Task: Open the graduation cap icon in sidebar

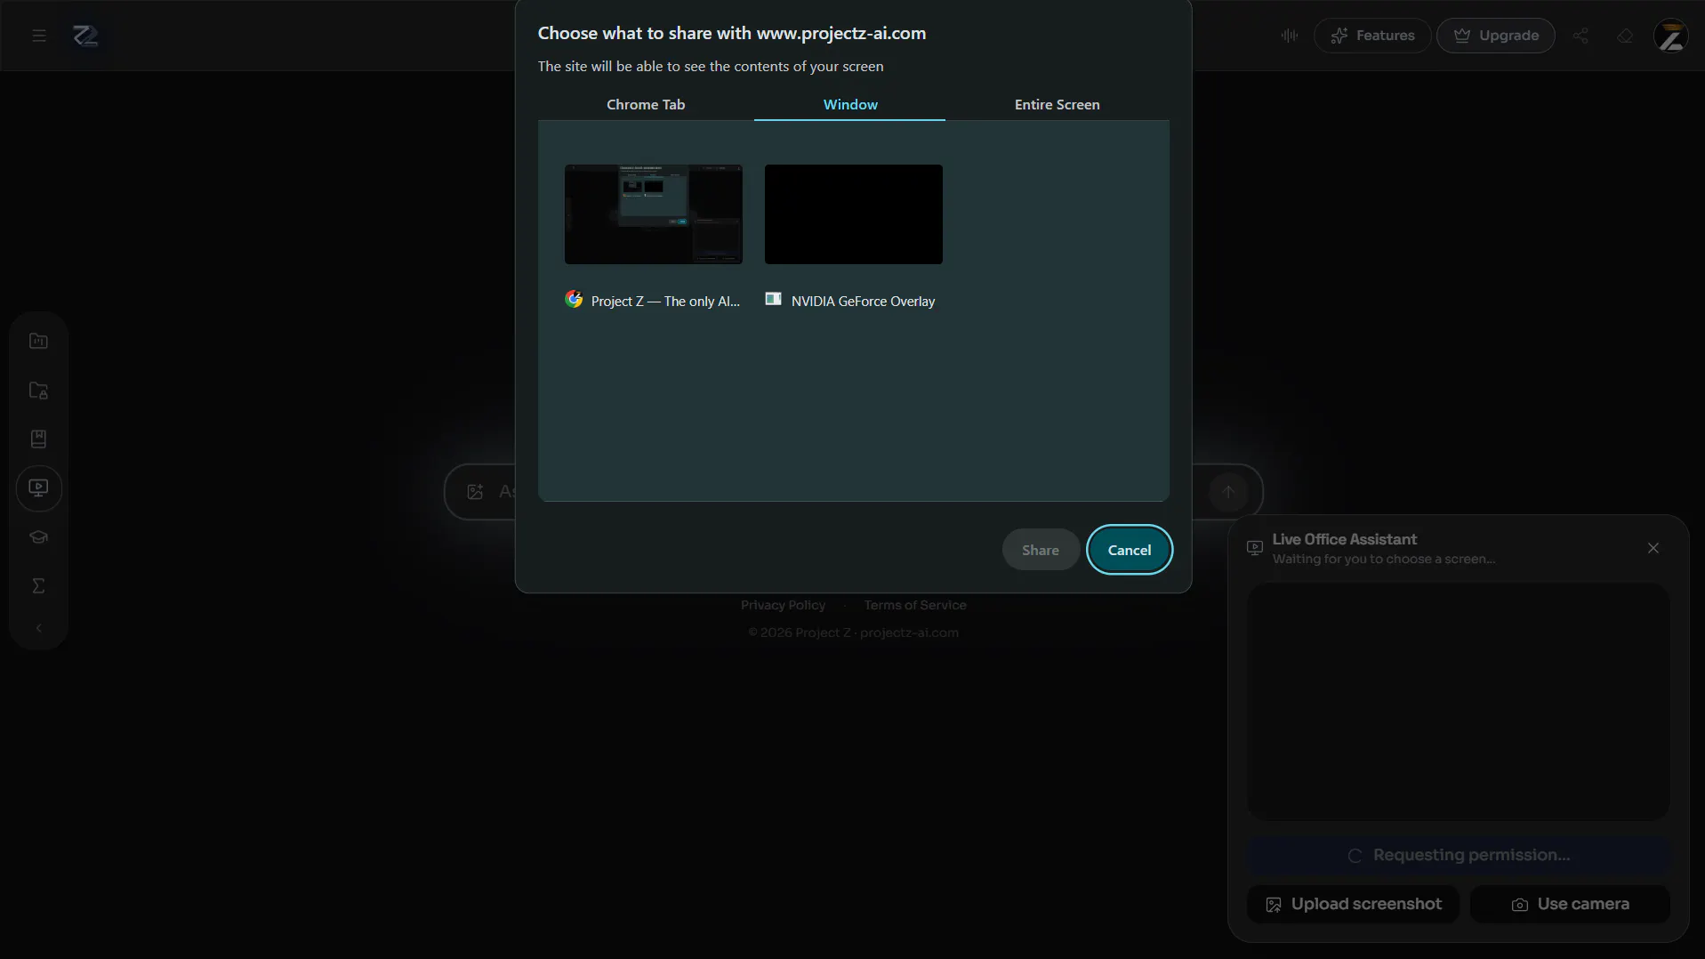Action: point(38,536)
